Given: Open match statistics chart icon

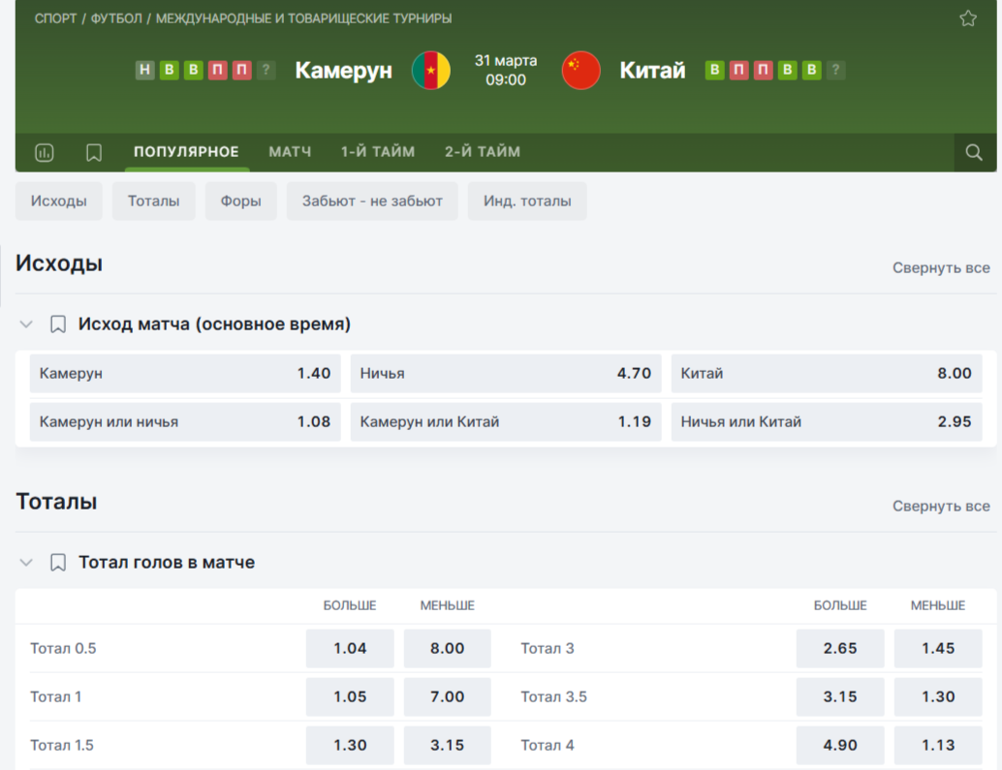Looking at the screenshot, I should (x=45, y=152).
